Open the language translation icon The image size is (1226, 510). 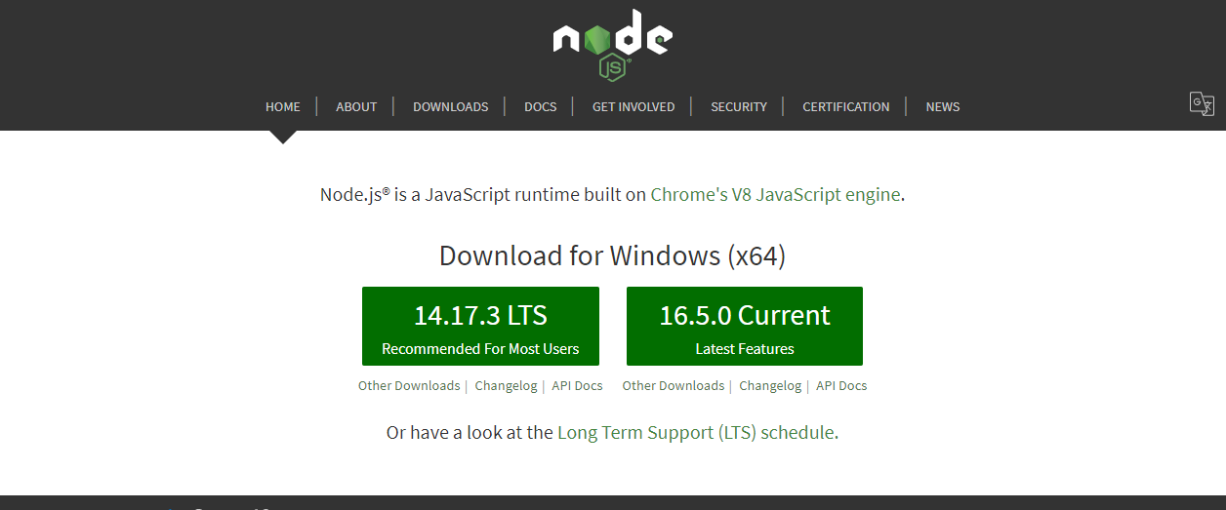(x=1202, y=103)
